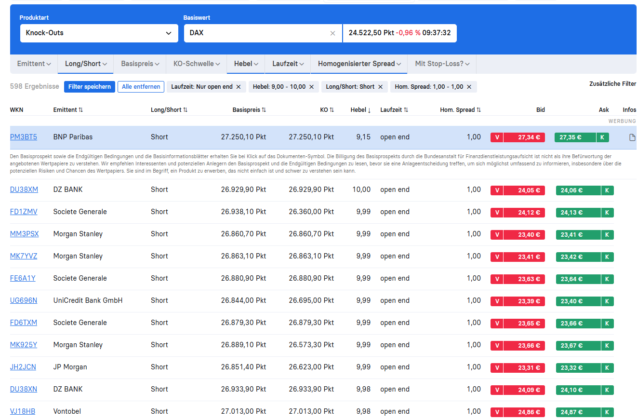The width and height of the screenshot is (637, 420).
Task: Click the K buy icon for FE6A1Y
Action: (x=607, y=279)
